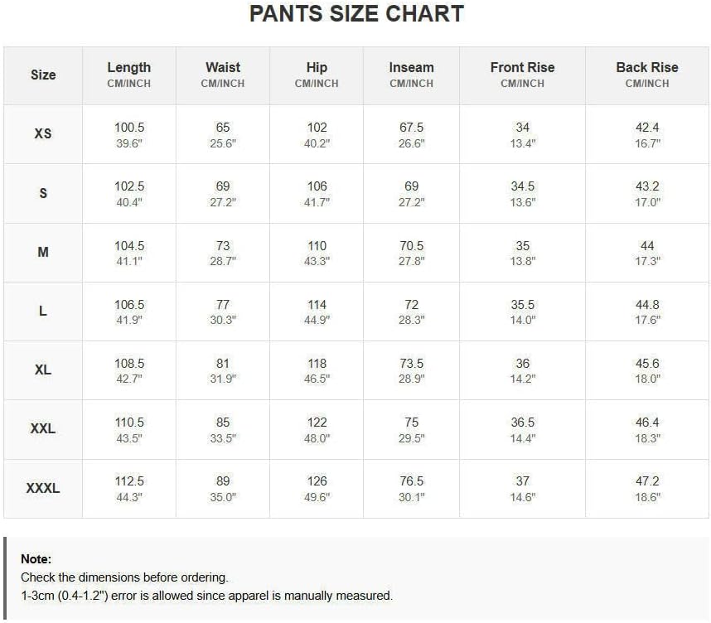Click the M waist value 73

(223, 246)
